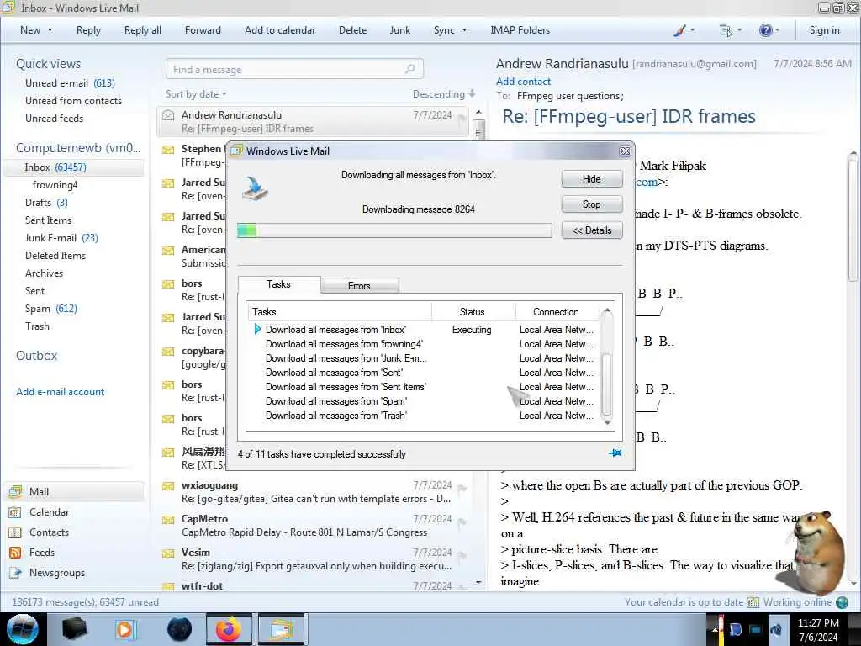The image size is (861, 646).
Task: Stop the message download
Action: [x=592, y=204]
